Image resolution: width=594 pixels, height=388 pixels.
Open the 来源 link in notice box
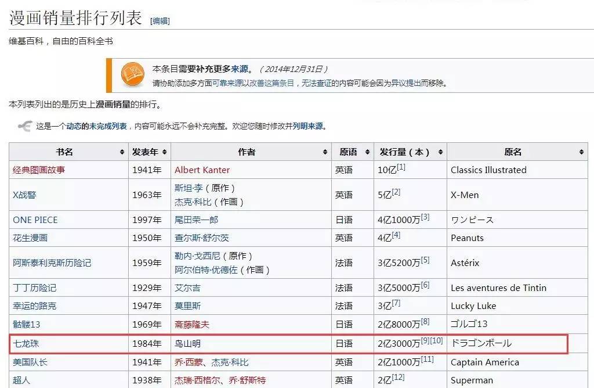pyautogui.click(x=240, y=69)
